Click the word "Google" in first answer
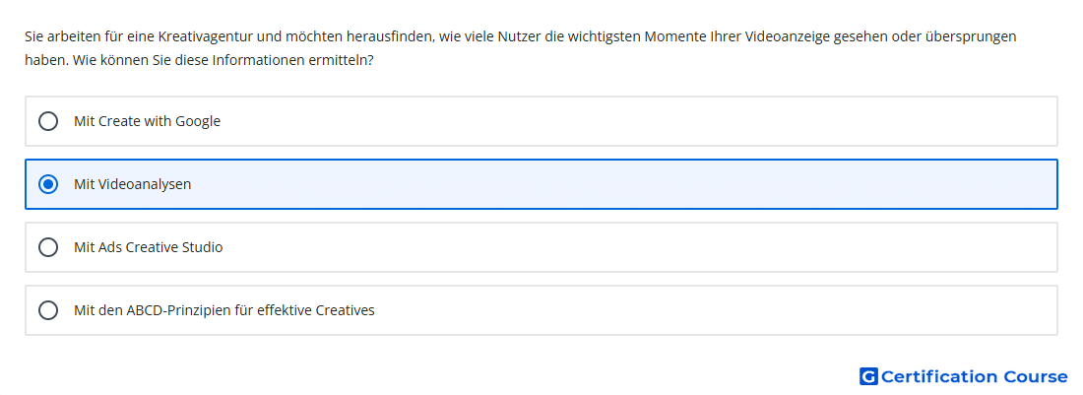 (198, 121)
